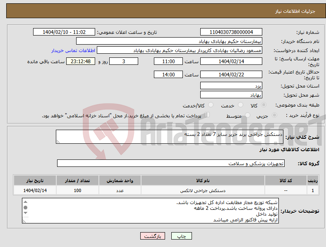Click the request creator name field
This screenshot has width=326, height=247.
(x=180, y=50)
